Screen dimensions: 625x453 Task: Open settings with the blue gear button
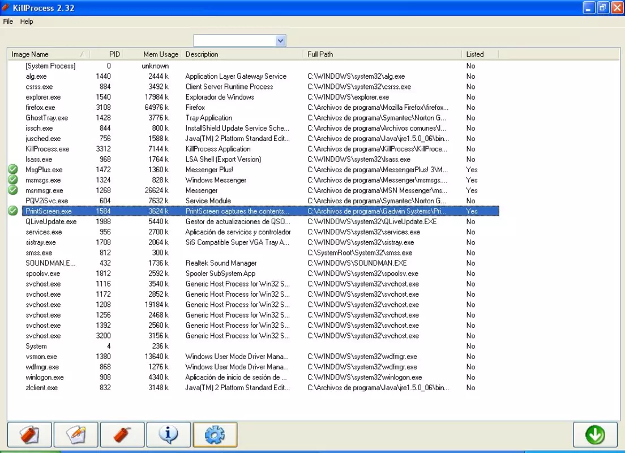coord(215,434)
